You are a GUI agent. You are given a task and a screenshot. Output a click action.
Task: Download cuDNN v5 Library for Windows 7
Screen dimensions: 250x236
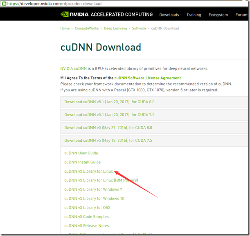(93, 190)
